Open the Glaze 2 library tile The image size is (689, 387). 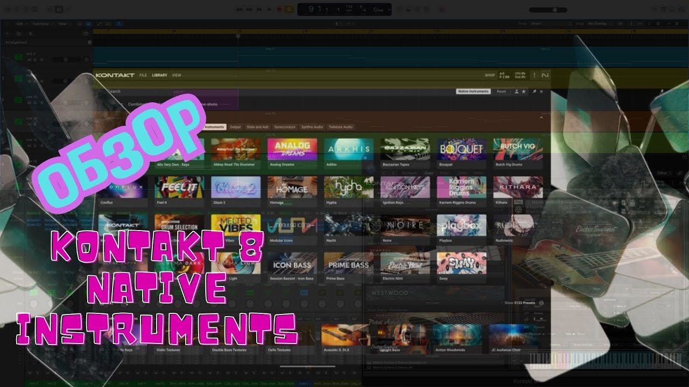(236, 191)
